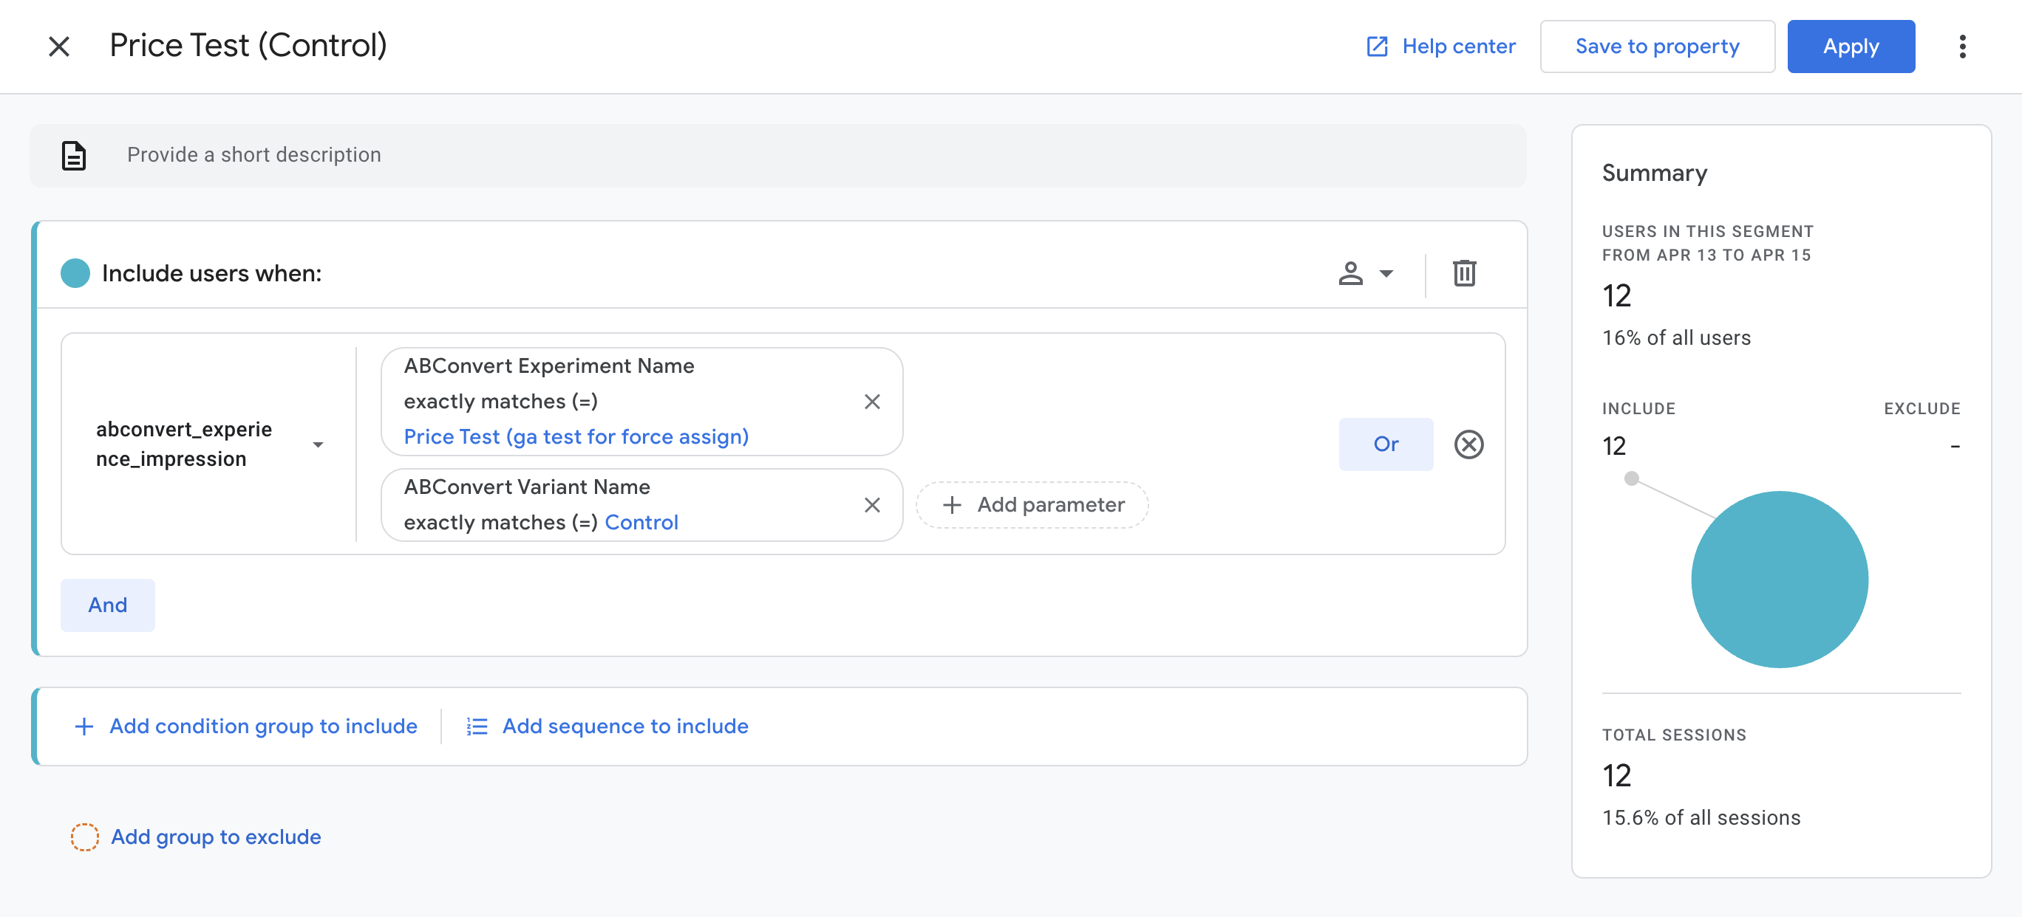Click the sequence list icon

pos(477,727)
